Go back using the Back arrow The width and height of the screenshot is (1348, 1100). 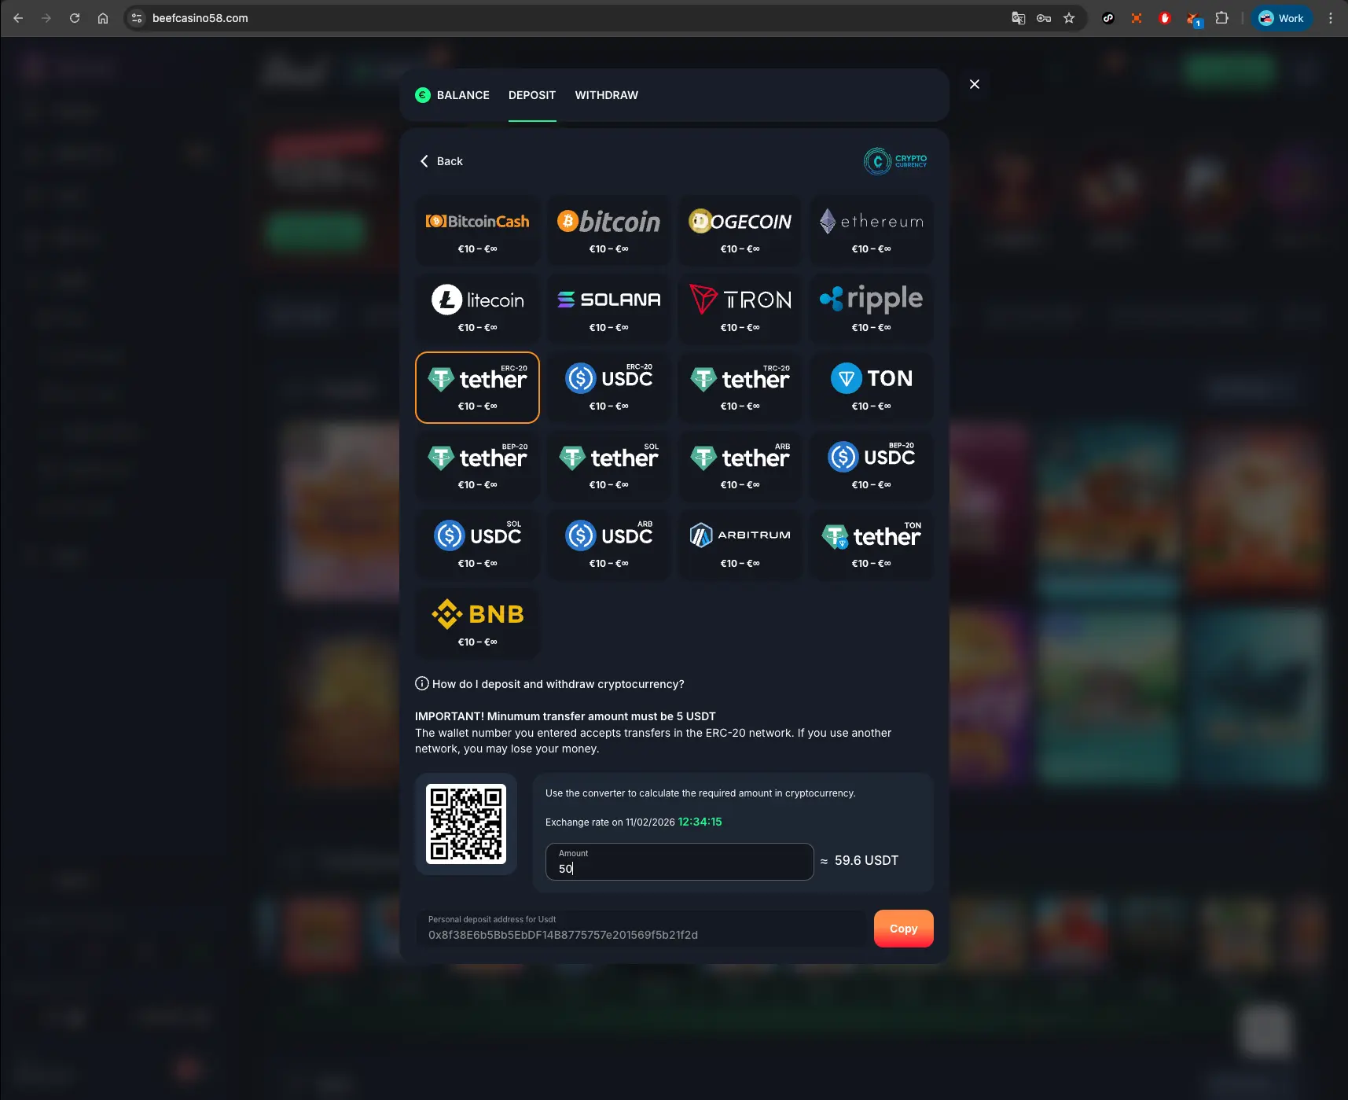pyautogui.click(x=442, y=161)
